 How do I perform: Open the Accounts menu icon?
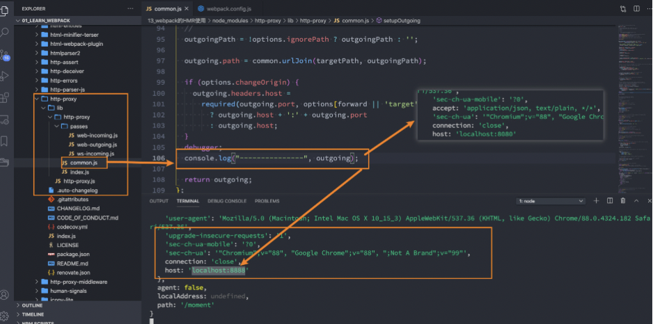(5, 295)
